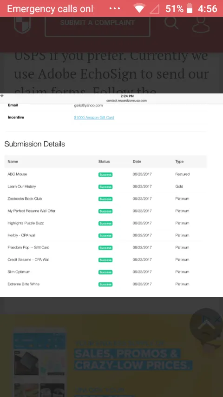This screenshot has width=223, height=397.
Task: Select the Slim Optimum entry
Action: pos(19,271)
